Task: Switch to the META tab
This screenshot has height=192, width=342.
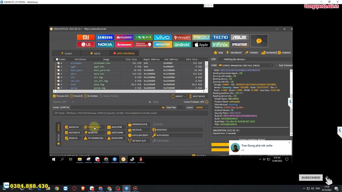Action: (95, 53)
